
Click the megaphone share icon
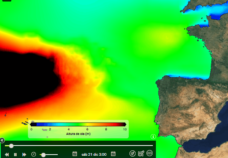(132, 153)
